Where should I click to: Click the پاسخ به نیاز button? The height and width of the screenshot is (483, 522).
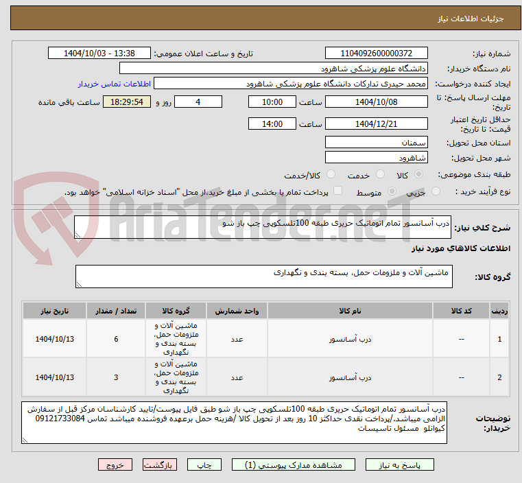click(399, 464)
